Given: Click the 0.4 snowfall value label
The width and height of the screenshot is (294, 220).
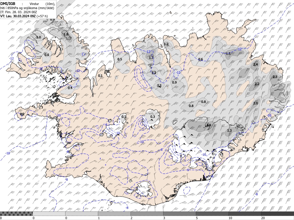Looking at the screenshot, I should (70, 88).
